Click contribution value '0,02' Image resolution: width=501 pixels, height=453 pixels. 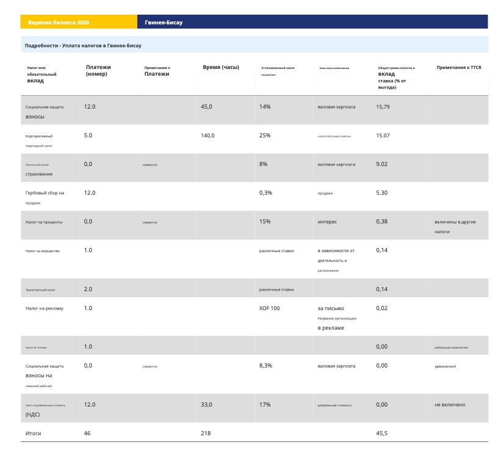click(382, 308)
